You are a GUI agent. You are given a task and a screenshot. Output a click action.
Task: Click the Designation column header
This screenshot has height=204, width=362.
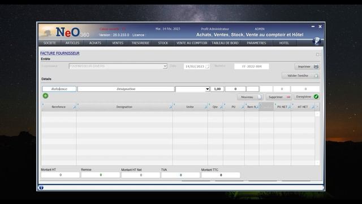click(124, 107)
